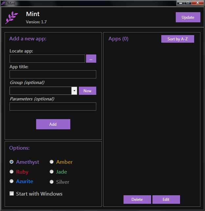Click the Version: 1.7 text
The image size is (205, 211).
36,22
